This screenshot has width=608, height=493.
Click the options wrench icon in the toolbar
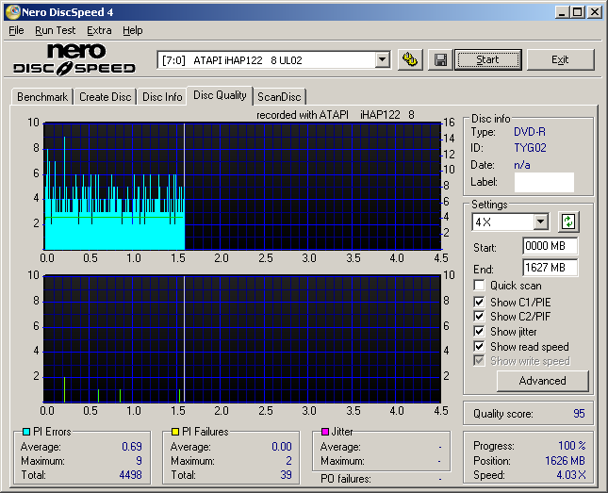coord(409,59)
